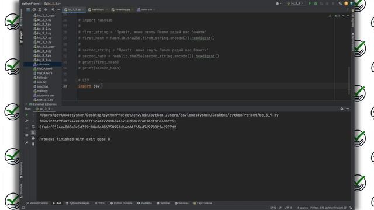374x210 pixels.
Task: Click the typos count indicator in editor
Action: [x=337, y=16]
